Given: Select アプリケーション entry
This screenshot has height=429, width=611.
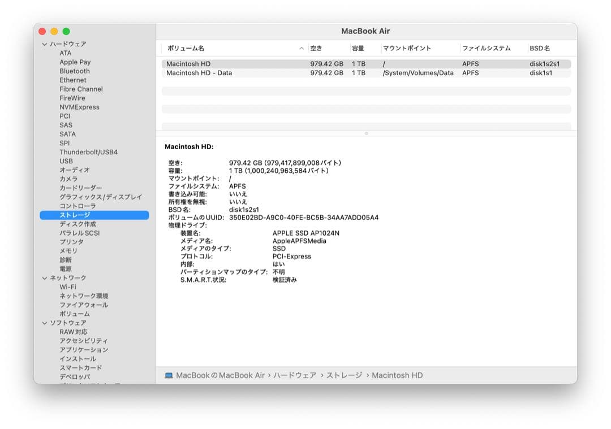Looking at the screenshot, I should coord(84,350).
